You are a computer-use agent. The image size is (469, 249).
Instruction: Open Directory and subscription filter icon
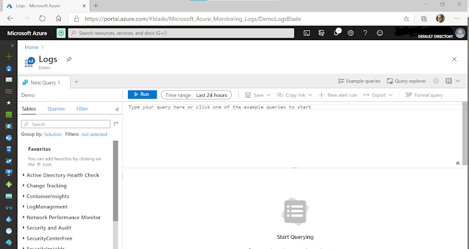coord(321,33)
